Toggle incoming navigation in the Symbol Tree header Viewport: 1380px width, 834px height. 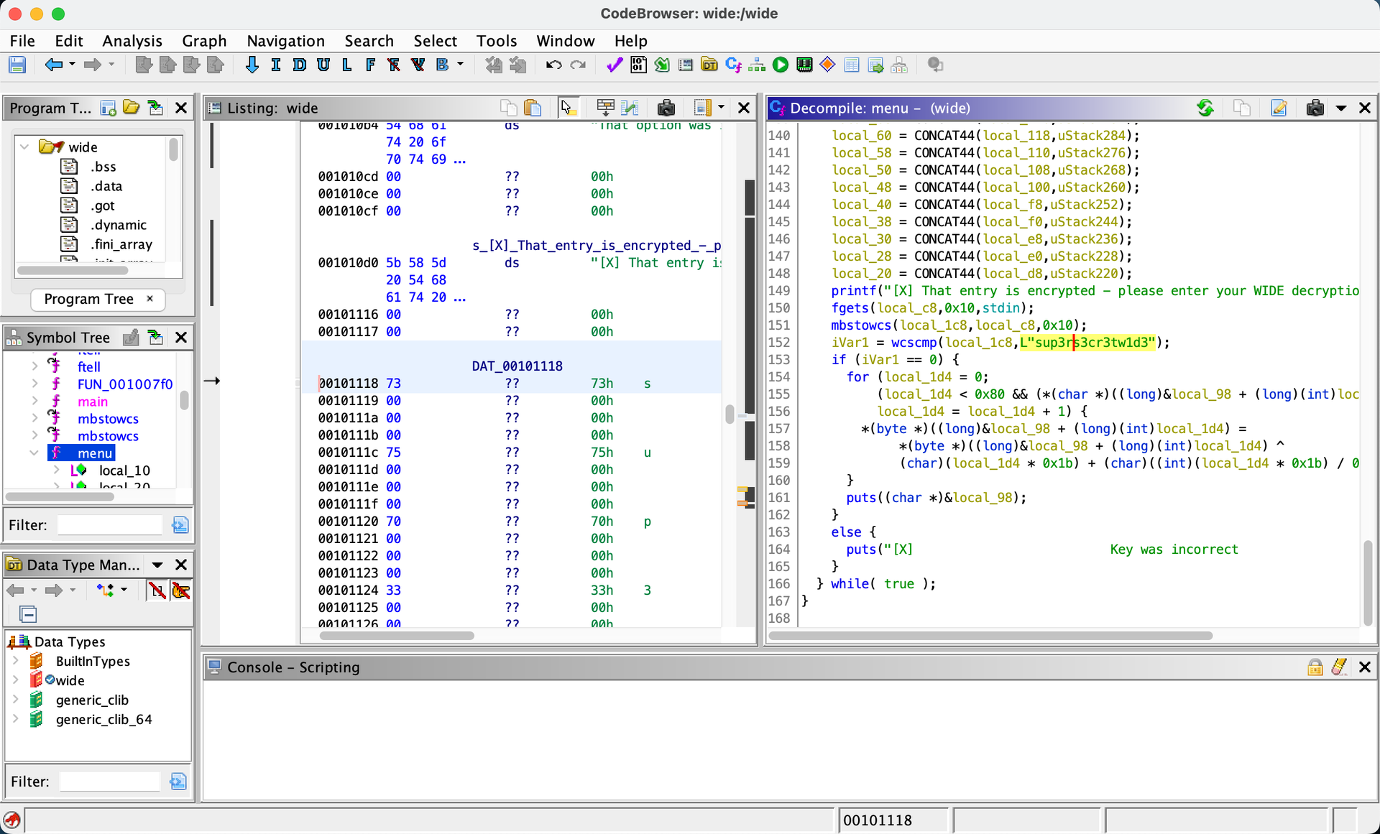[x=155, y=337]
